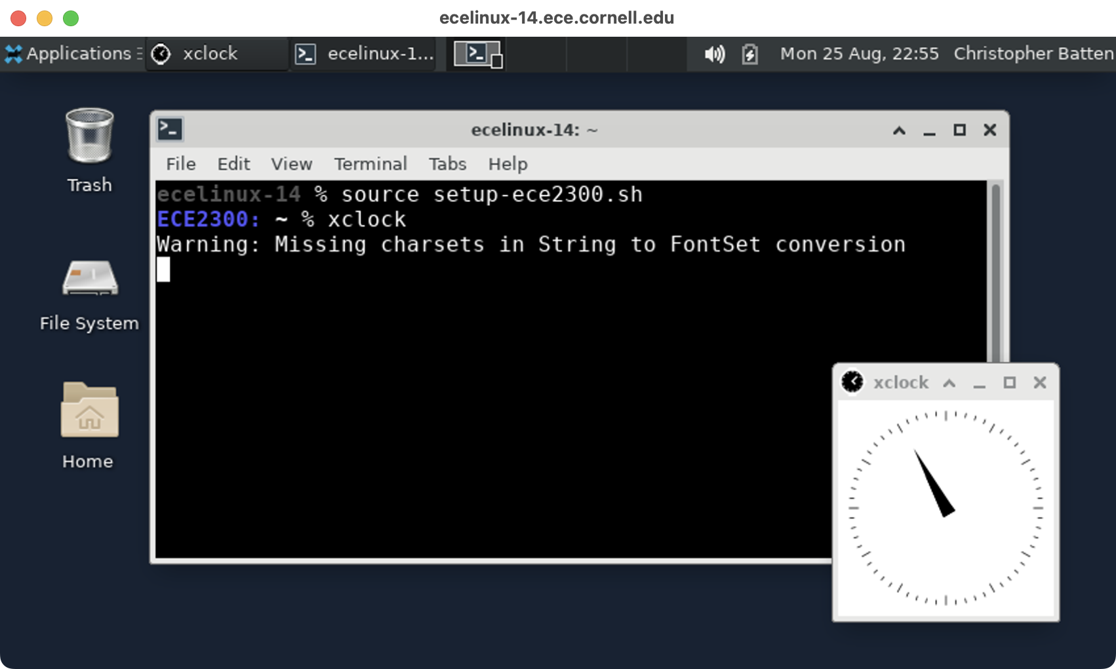The width and height of the screenshot is (1116, 669).
Task: Shade the terminal window with the up-arrow button
Action: pos(899,131)
